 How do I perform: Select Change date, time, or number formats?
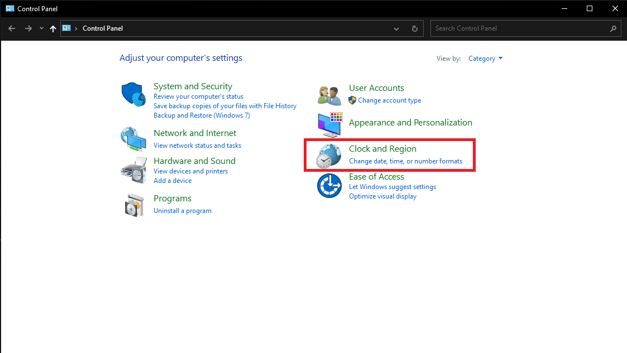pyautogui.click(x=405, y=161)
